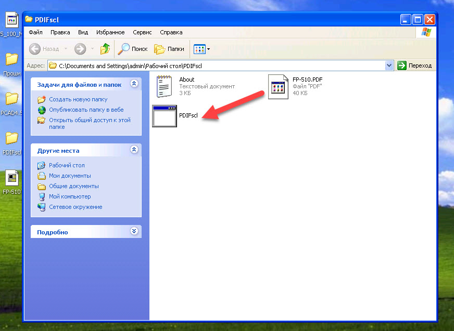
Task: Open the PDIFscl application file
Action: 165,116
